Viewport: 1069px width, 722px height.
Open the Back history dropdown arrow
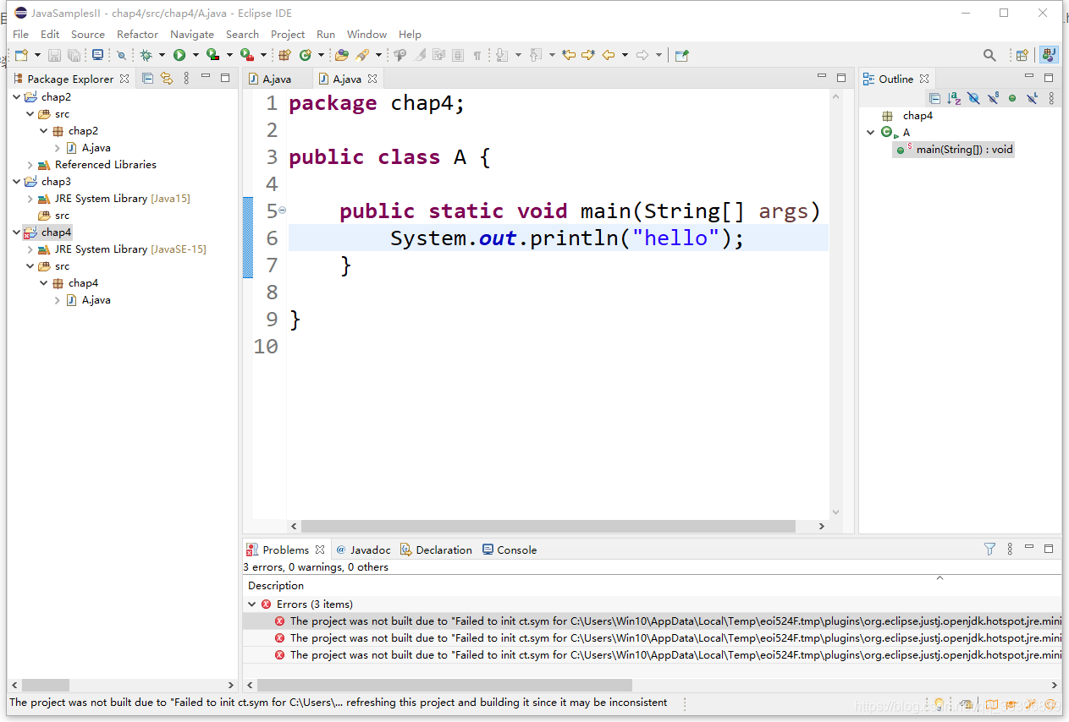click(x=625, y=55)
